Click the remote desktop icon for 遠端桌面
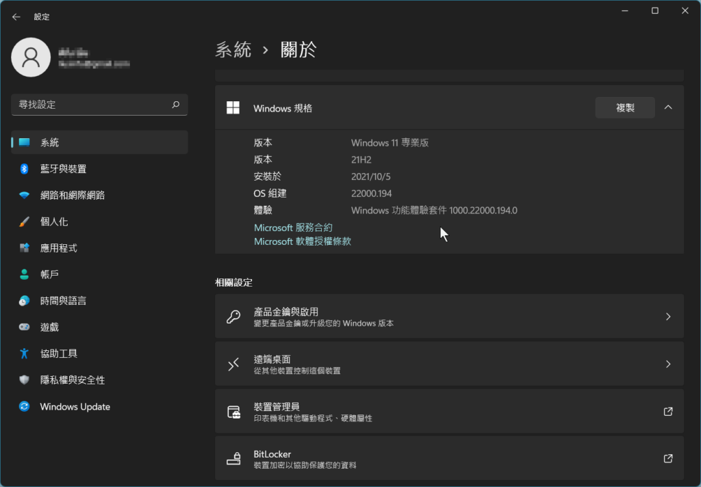 (x=233, y=364)
